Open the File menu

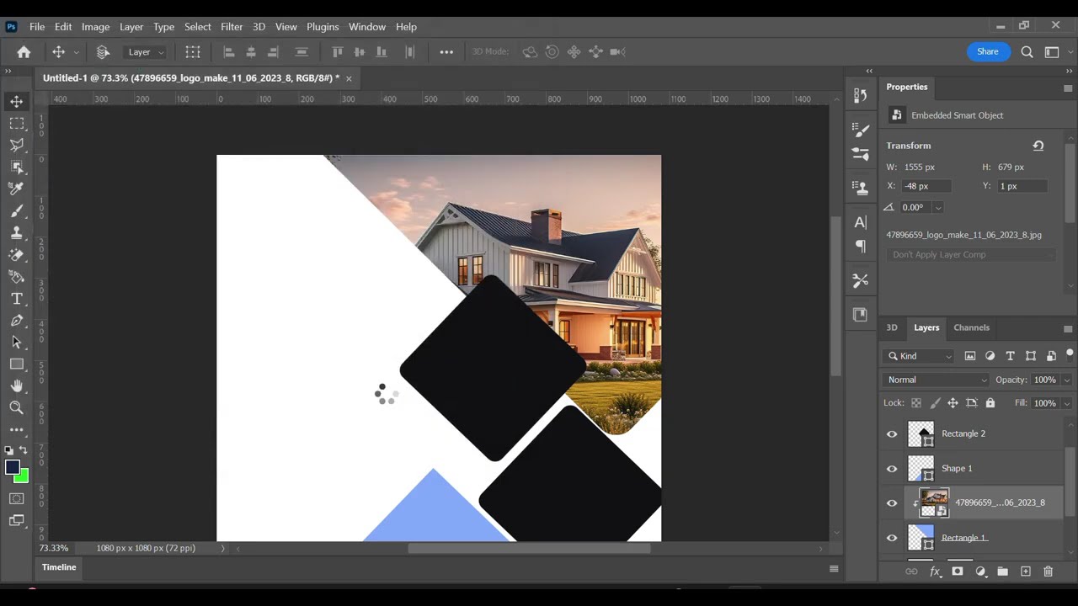click(37, 27)
